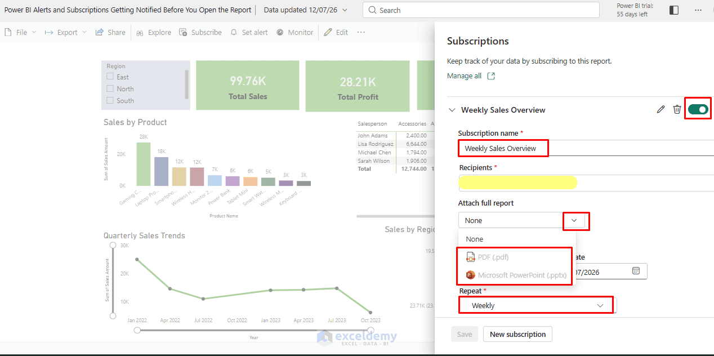Click the panel layout icon in header
Screen dimensions: 714x356
674,10
